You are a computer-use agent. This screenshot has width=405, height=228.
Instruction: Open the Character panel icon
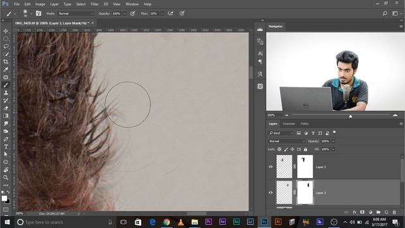(260, 53)
